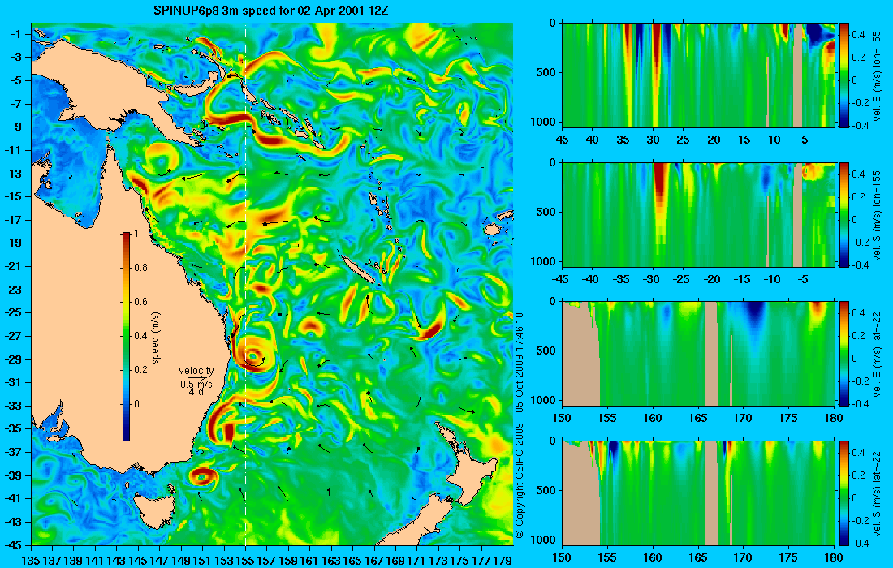Open the eastward velocity section at lon=155
The image size is (893, 568).
(698, 75)
